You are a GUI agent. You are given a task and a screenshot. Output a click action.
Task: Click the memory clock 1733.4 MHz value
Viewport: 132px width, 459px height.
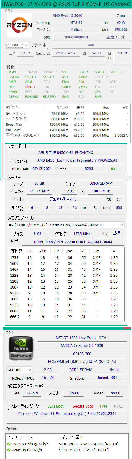tap(39, 191)
